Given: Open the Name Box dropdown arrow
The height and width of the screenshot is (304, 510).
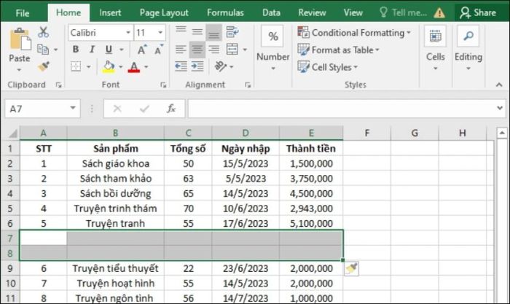Looking at the screenshot, I should [x=73, y=108].
